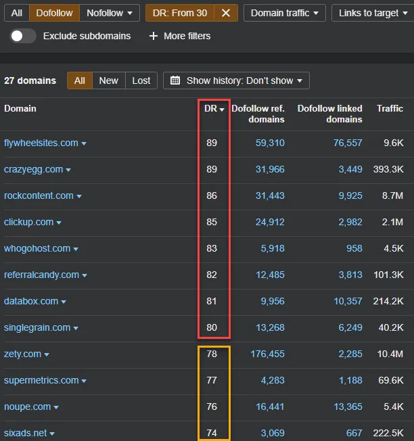Expand the supermetrics.com dropdown arrow

[x=84, y=381]
